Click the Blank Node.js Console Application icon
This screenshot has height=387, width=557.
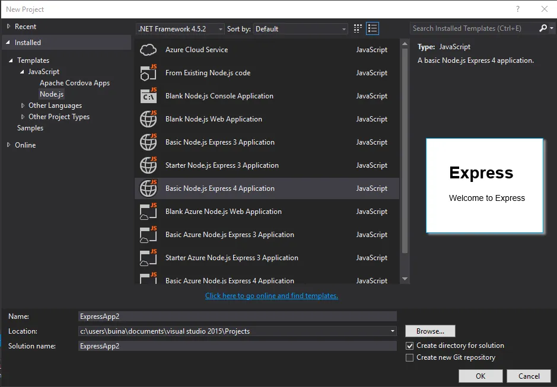pyautogui.click(x=148, y=96)
